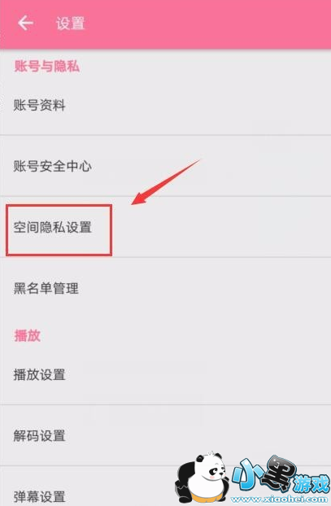This screenshot has width=331, height=506.
Task: Click the 设置 page title
Action: (70, 24)
